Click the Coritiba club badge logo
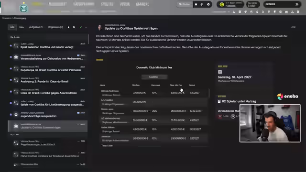The width and height of the screenshot is (306, 172). point(23,8)
